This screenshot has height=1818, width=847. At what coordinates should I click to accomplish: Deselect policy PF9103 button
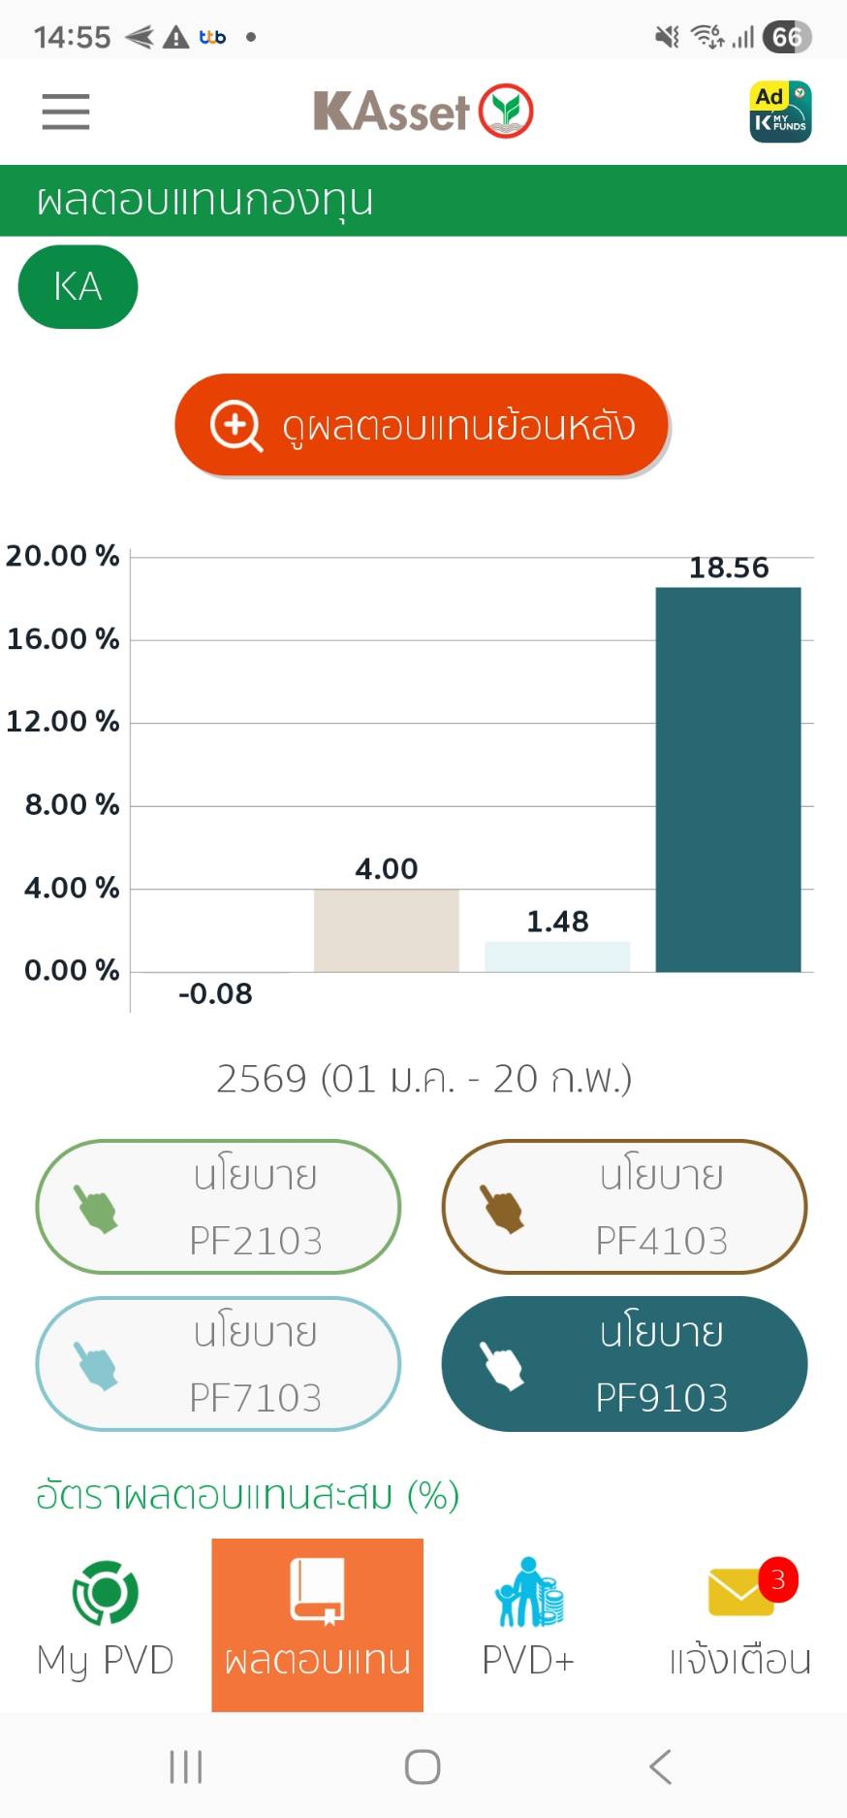point(624,1364)
